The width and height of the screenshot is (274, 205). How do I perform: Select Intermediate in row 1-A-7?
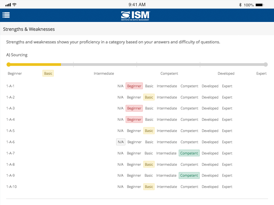tap(166, 153)
